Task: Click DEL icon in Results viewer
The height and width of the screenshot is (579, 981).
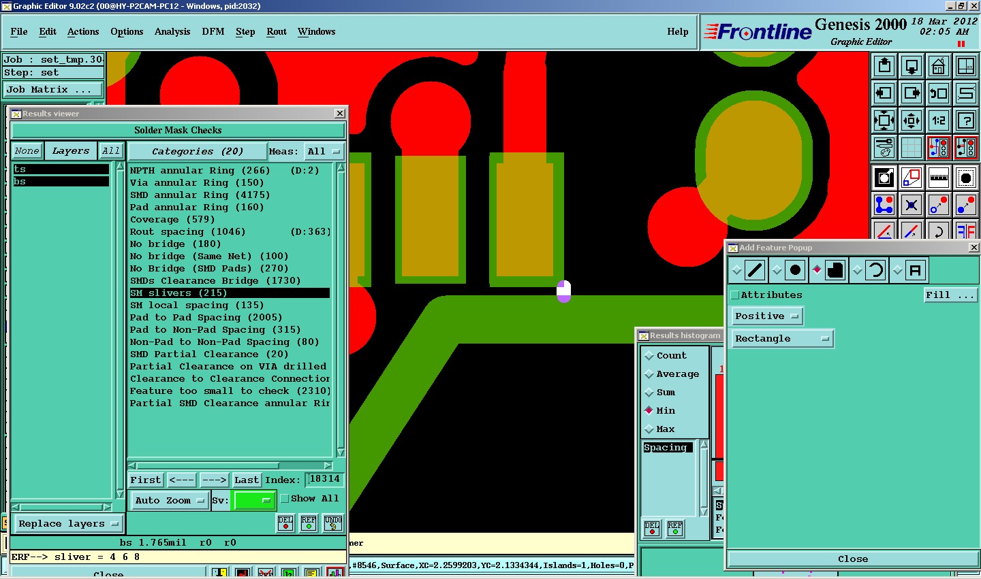Action: pyautogui.click(x=285, y=523)
